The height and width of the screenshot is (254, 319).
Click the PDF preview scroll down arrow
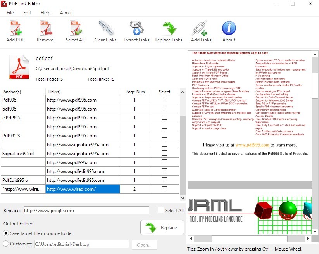(315, 232)
